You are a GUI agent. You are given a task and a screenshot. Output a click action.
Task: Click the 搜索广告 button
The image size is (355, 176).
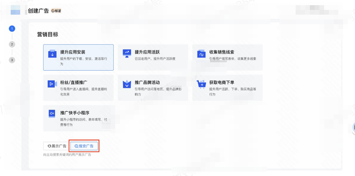coord(84,146)
